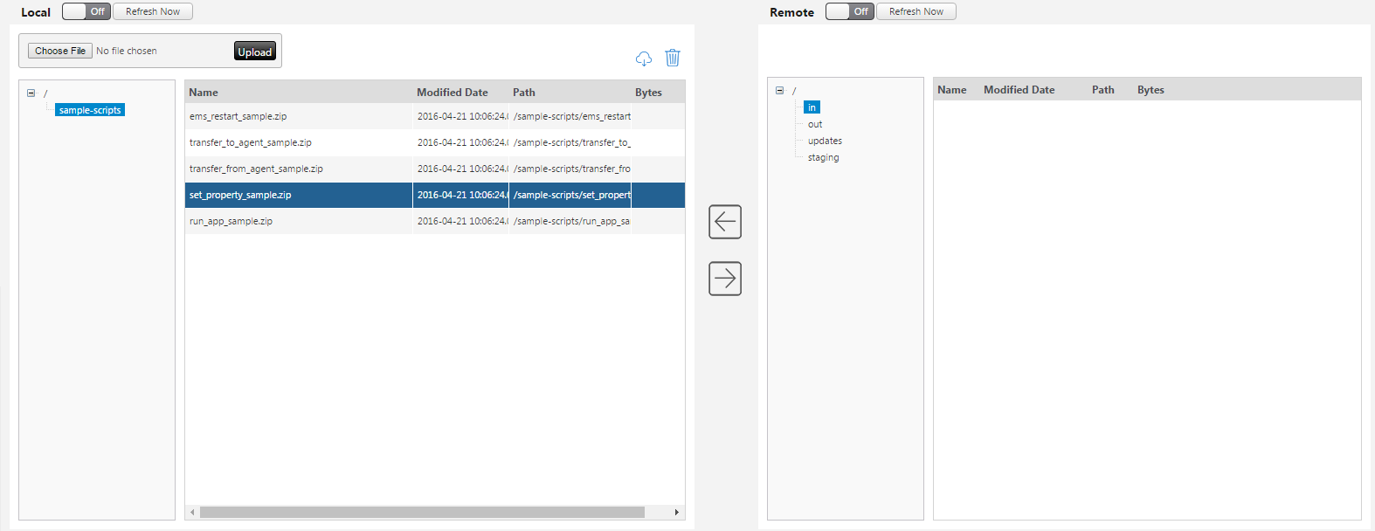Select the Remote updates folder

825,141
